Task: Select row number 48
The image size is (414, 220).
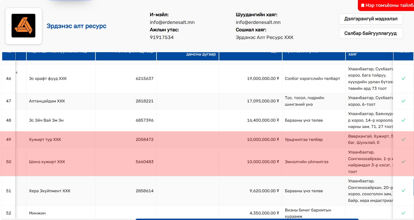Action: 9,120
